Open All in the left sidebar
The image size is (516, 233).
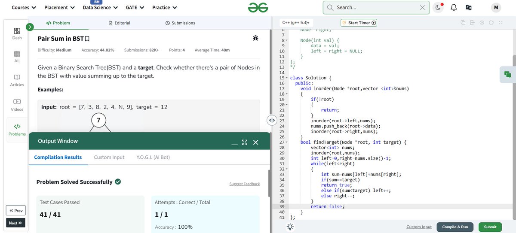17,57
